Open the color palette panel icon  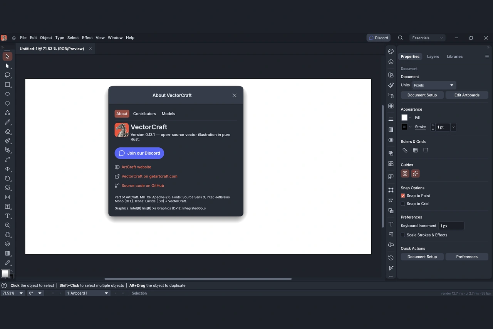click(391, 52)
